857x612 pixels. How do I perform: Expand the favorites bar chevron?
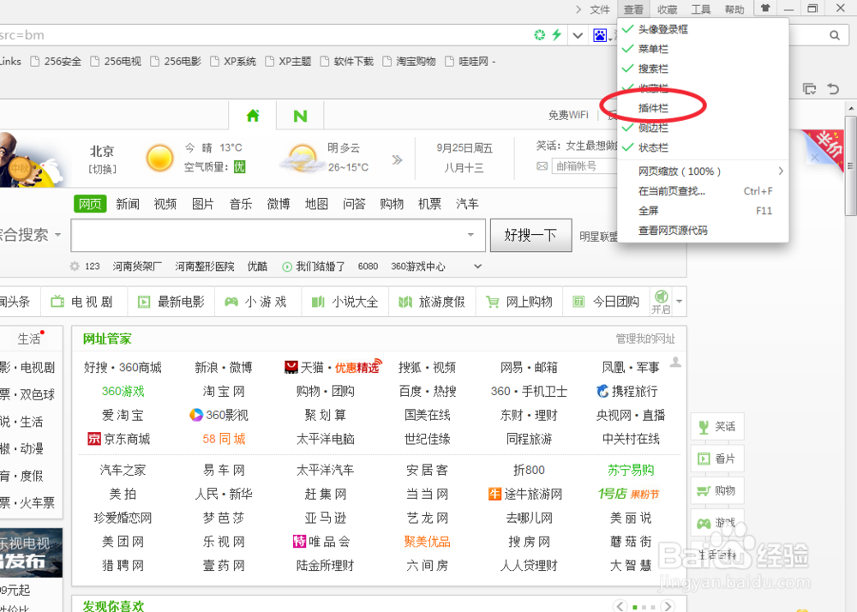tap(477, 266)
